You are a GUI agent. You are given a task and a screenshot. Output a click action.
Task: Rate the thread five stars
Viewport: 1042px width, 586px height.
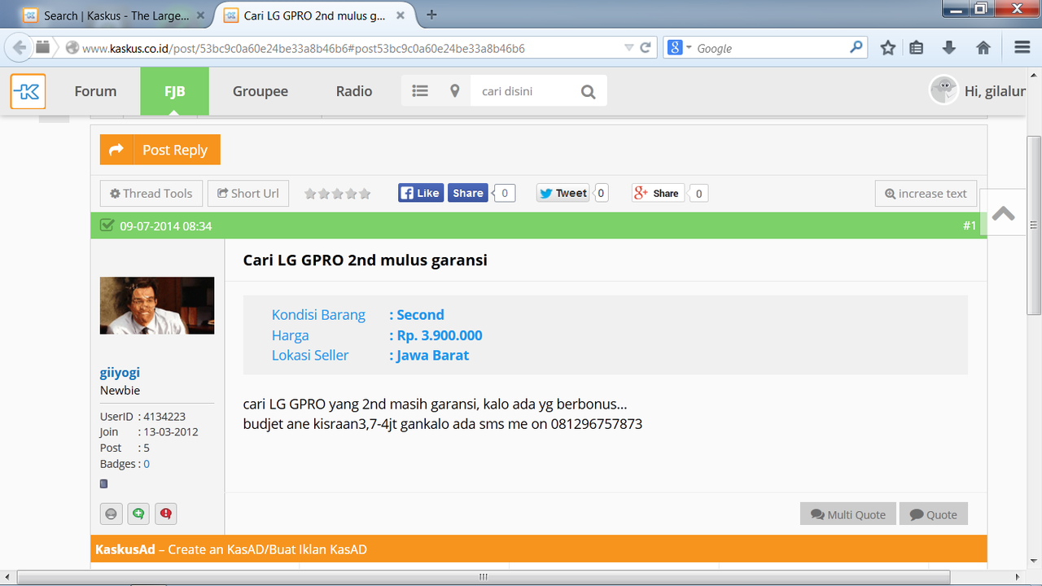coord(365,194)
